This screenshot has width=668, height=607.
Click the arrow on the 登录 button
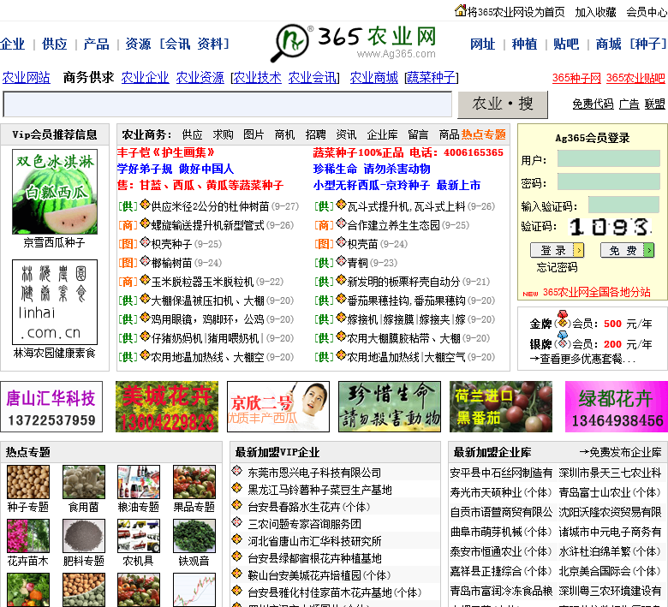pyautogui.click(x=579, y=250)
